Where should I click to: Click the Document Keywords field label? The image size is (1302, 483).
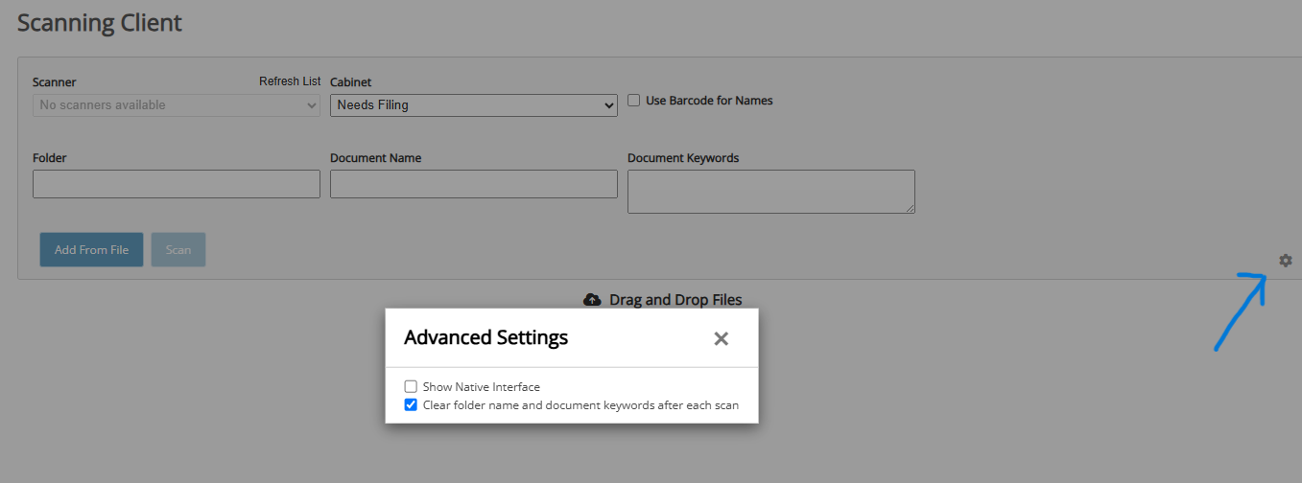pyautogui.click(x=683, y=158)
